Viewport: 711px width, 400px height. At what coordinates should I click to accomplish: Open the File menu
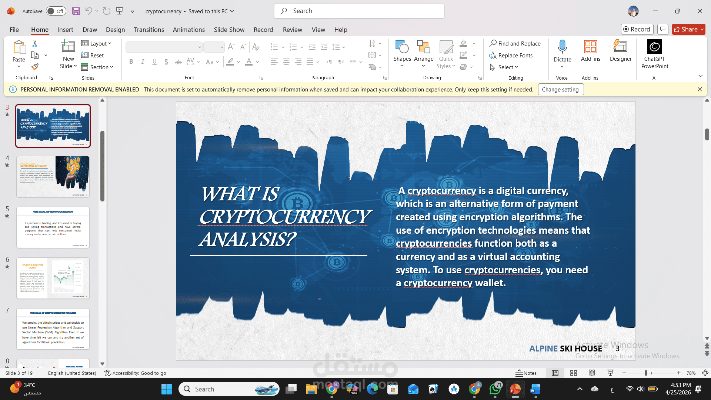tap(14, 30)
